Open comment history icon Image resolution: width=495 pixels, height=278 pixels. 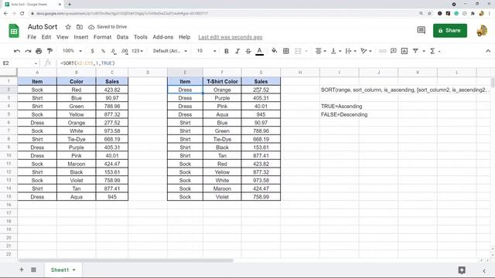(x=421, y=30)
